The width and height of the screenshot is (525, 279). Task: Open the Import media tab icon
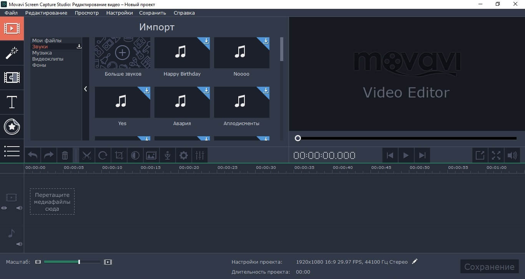(x=12, y=28)
